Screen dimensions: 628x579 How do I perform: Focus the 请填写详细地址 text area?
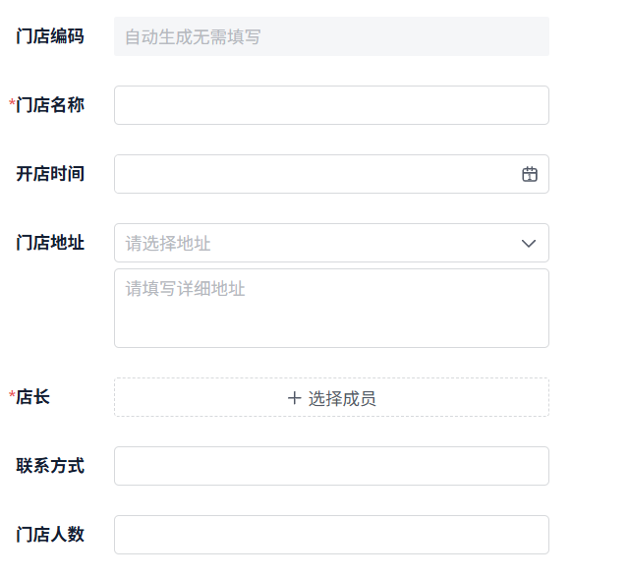331,308
